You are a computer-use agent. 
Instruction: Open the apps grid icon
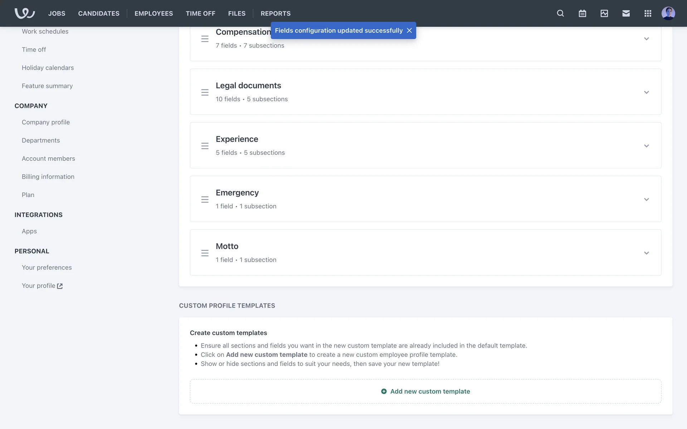(648, 13)
